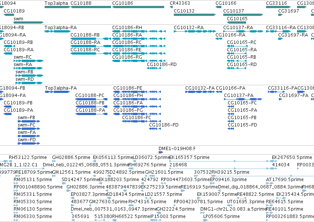Viewport: 314px width, 222px height.
Task: Select protein CG10186-PC
Action: click(142, 121)
